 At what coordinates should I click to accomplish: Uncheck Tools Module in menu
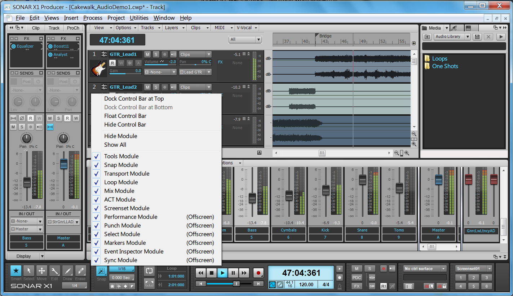pyautogui.click(x=121, y=156)
